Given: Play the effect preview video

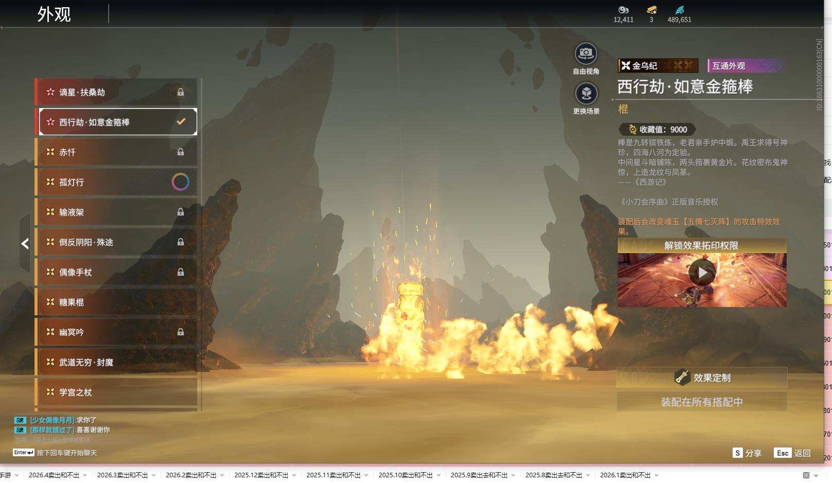Looking at the screenshot, I should (702, 273).
